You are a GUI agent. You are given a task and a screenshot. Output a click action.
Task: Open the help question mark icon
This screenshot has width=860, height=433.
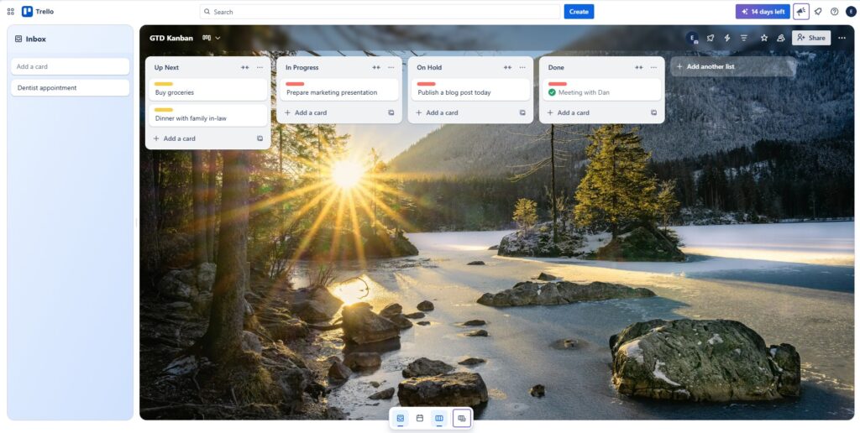(x=834, y=12)
